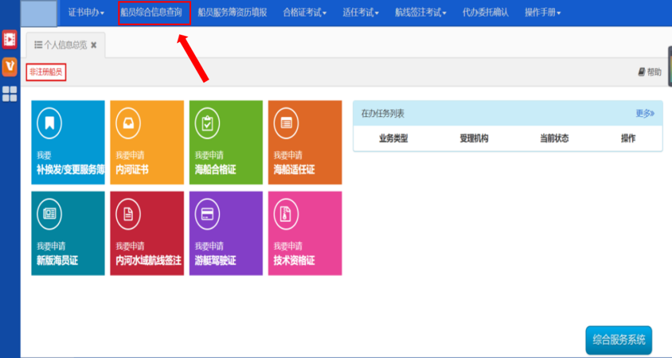The height and width of the screenshot is (358, 672).
Task: Click the 受理机构 column header
Action: (474, 139)
